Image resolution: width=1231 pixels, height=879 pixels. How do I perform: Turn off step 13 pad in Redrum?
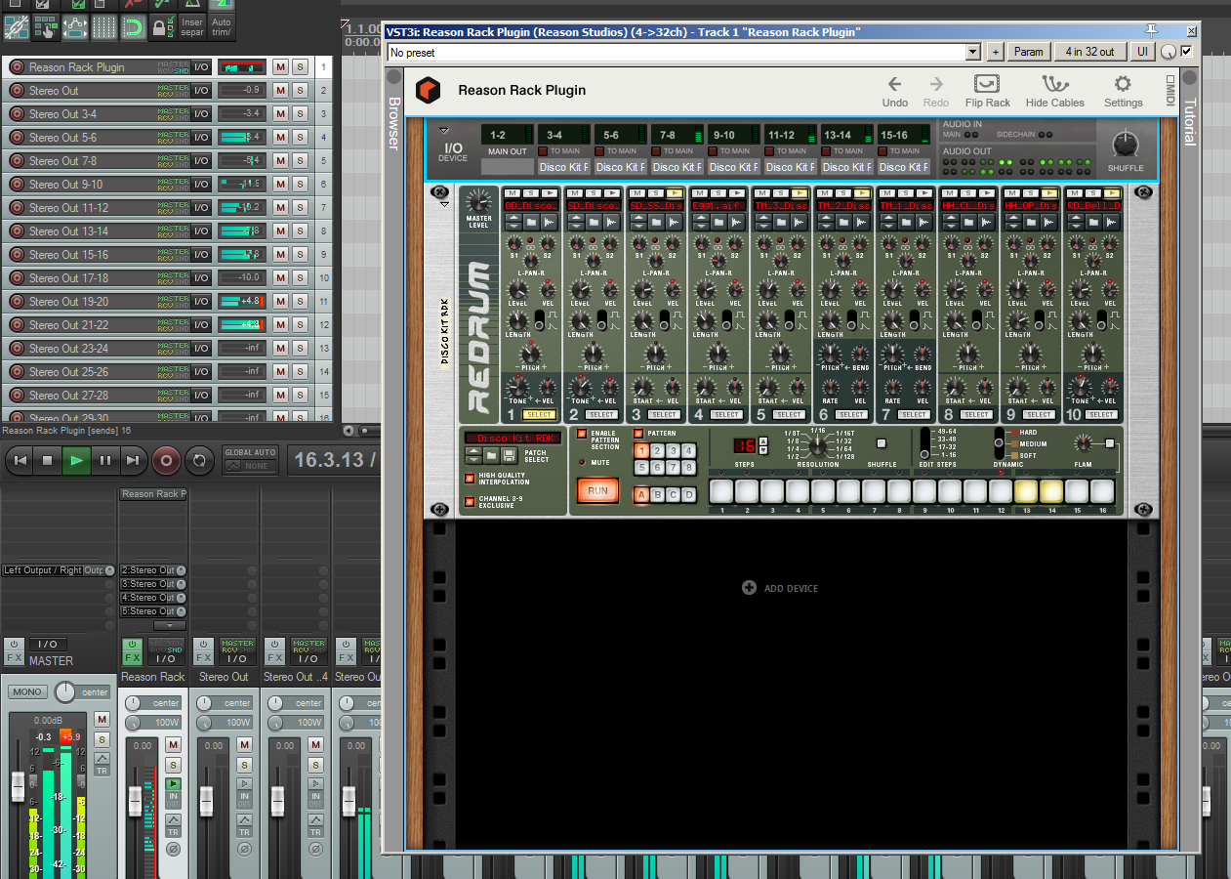1026,490
